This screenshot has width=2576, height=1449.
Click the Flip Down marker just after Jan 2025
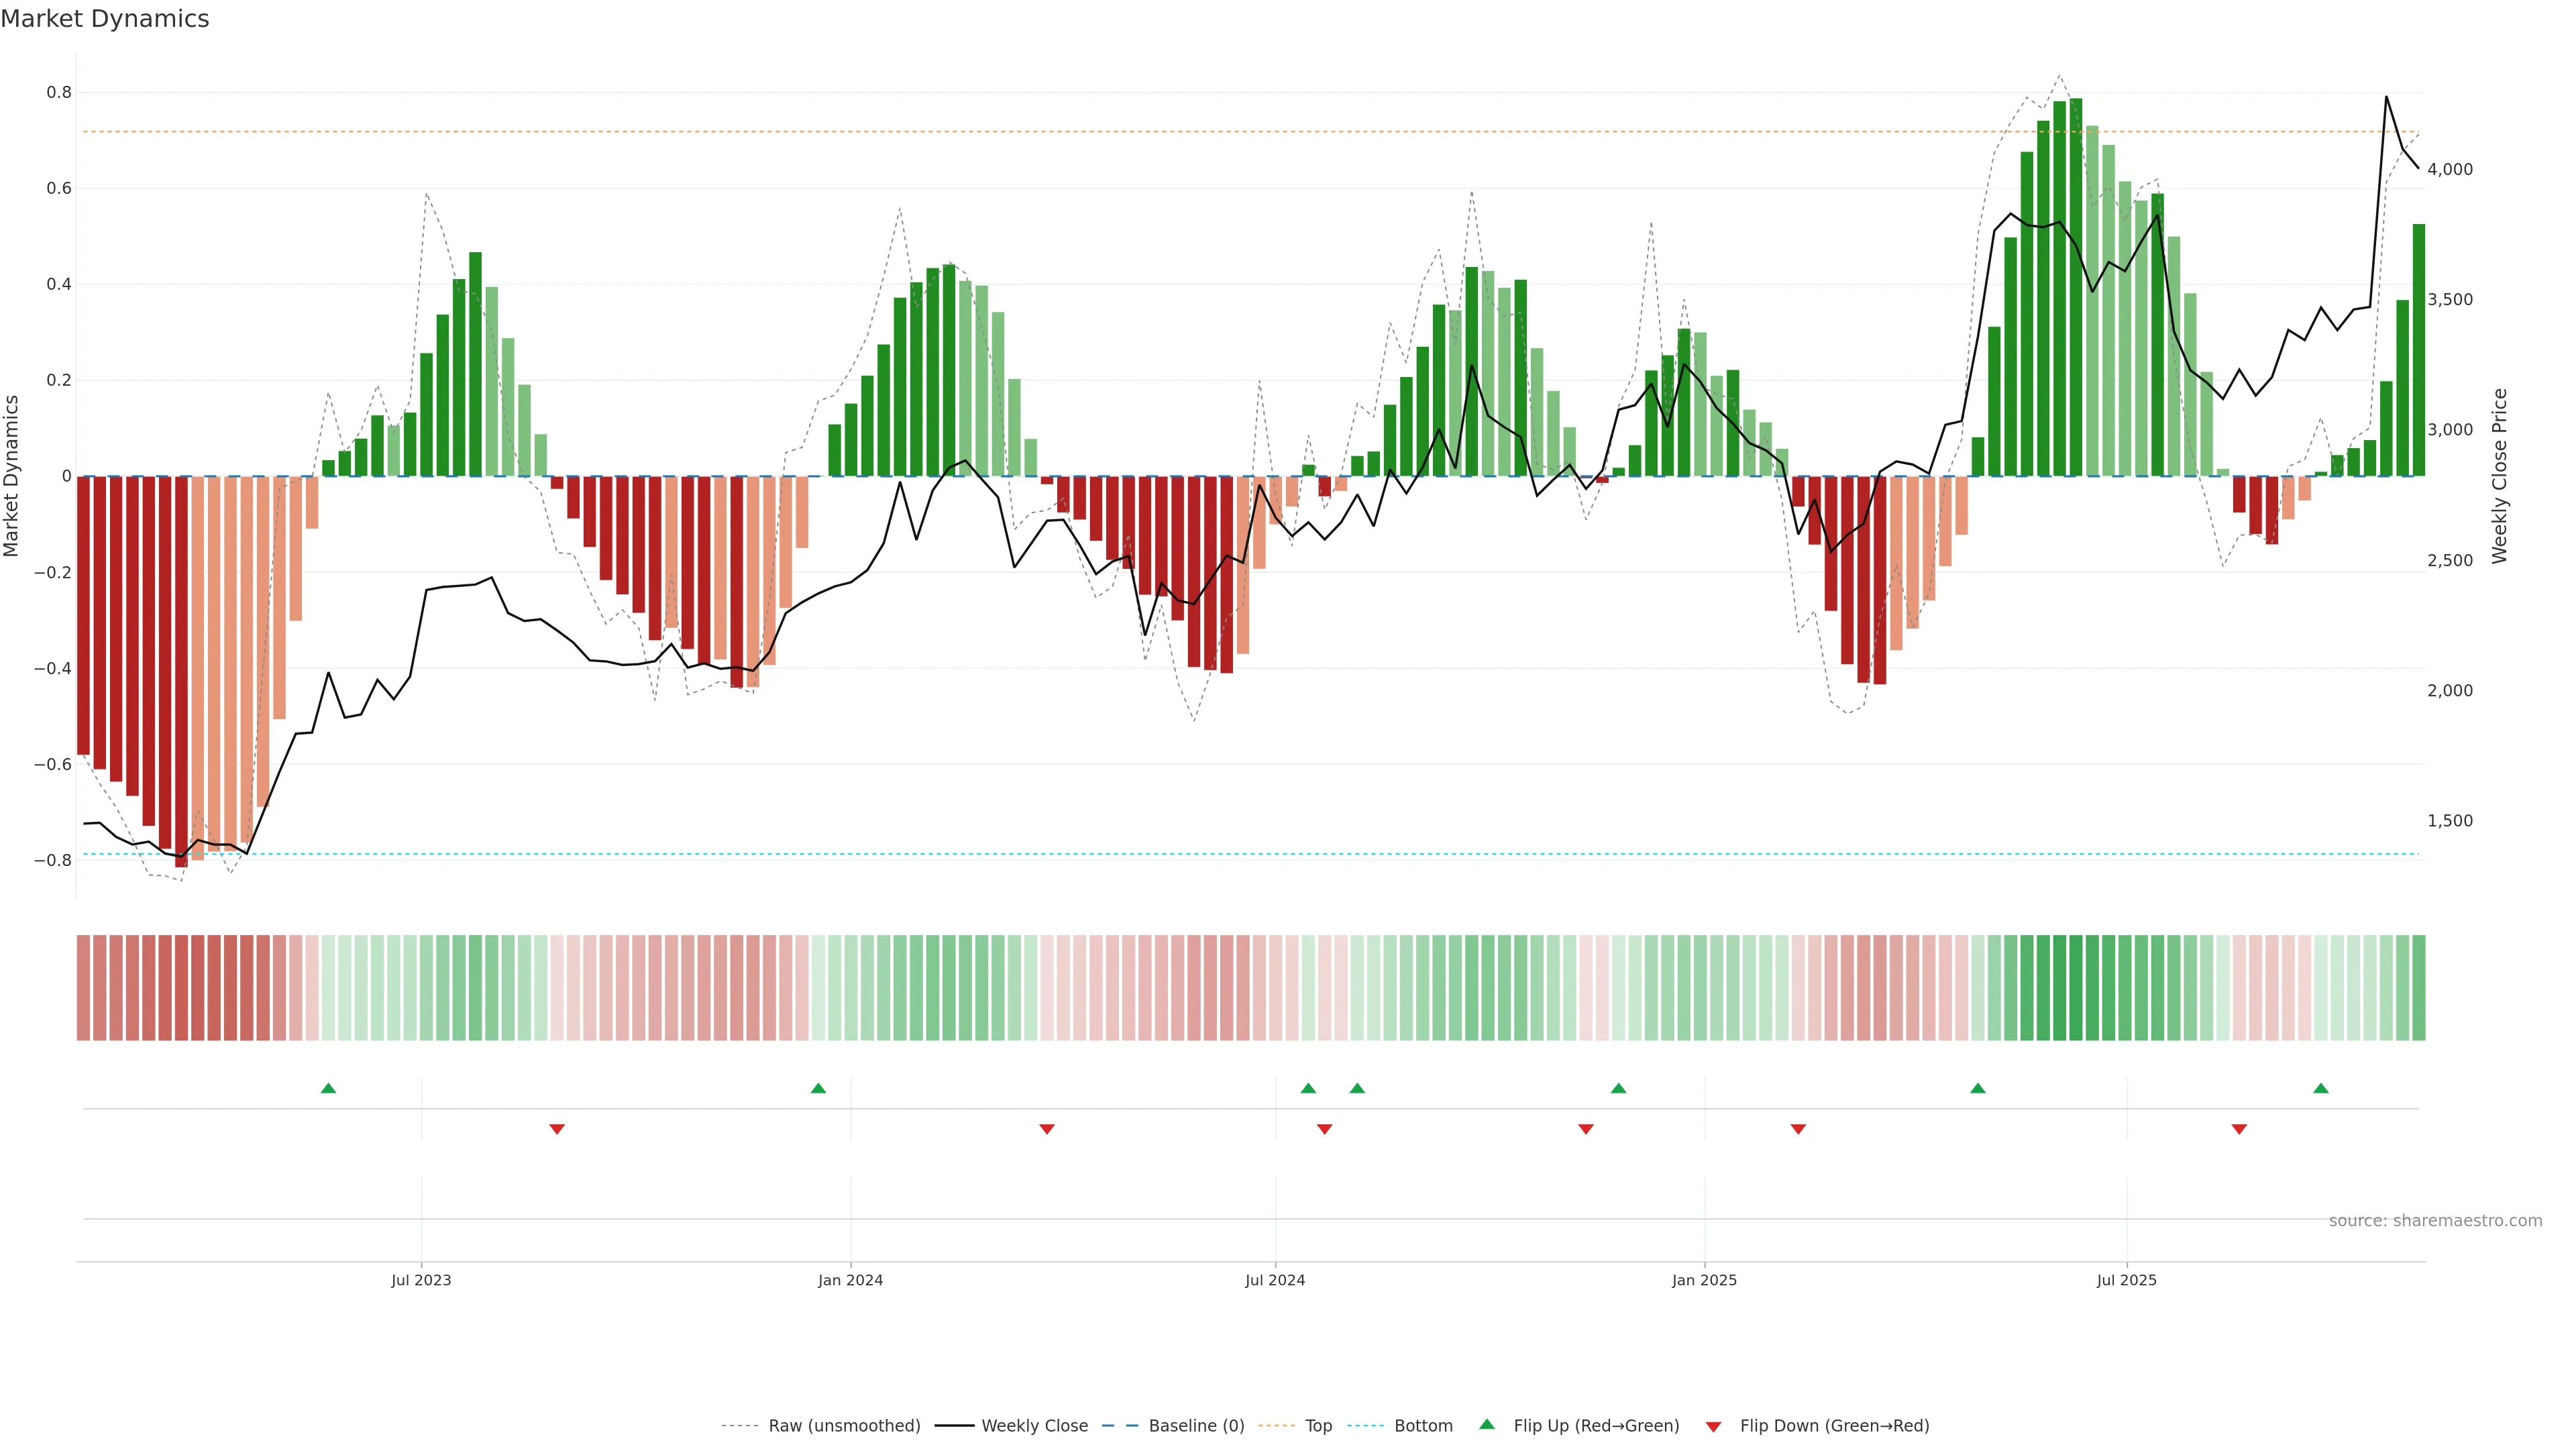point(1798,1129)
